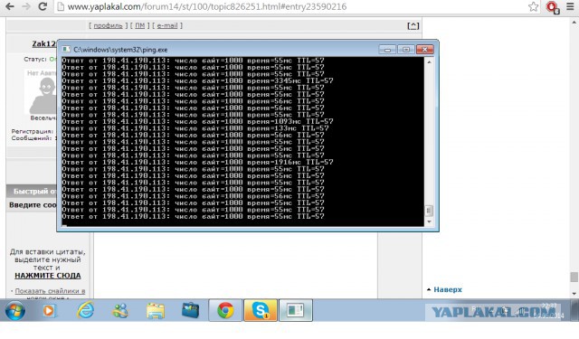Viewport: 579px width, 339px height.
Task: Click the console scrollbar up arrow
Action: tap(429, 62)
